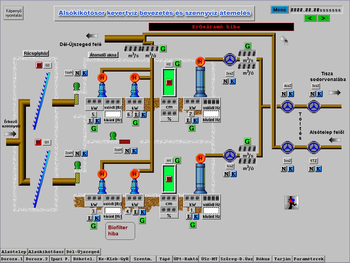Go to previous screen with green left arrow
350x263 pixels.
point(310,18)
